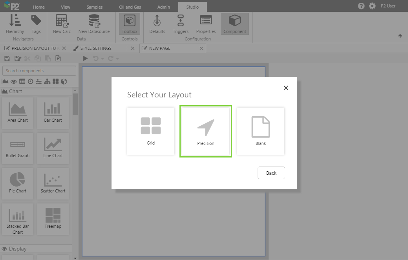Toggle the Properties panel button

pos(206,24)
